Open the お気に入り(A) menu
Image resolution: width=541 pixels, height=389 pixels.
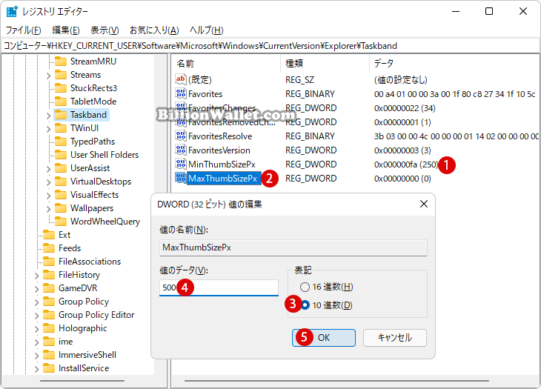tap(154, 30)
